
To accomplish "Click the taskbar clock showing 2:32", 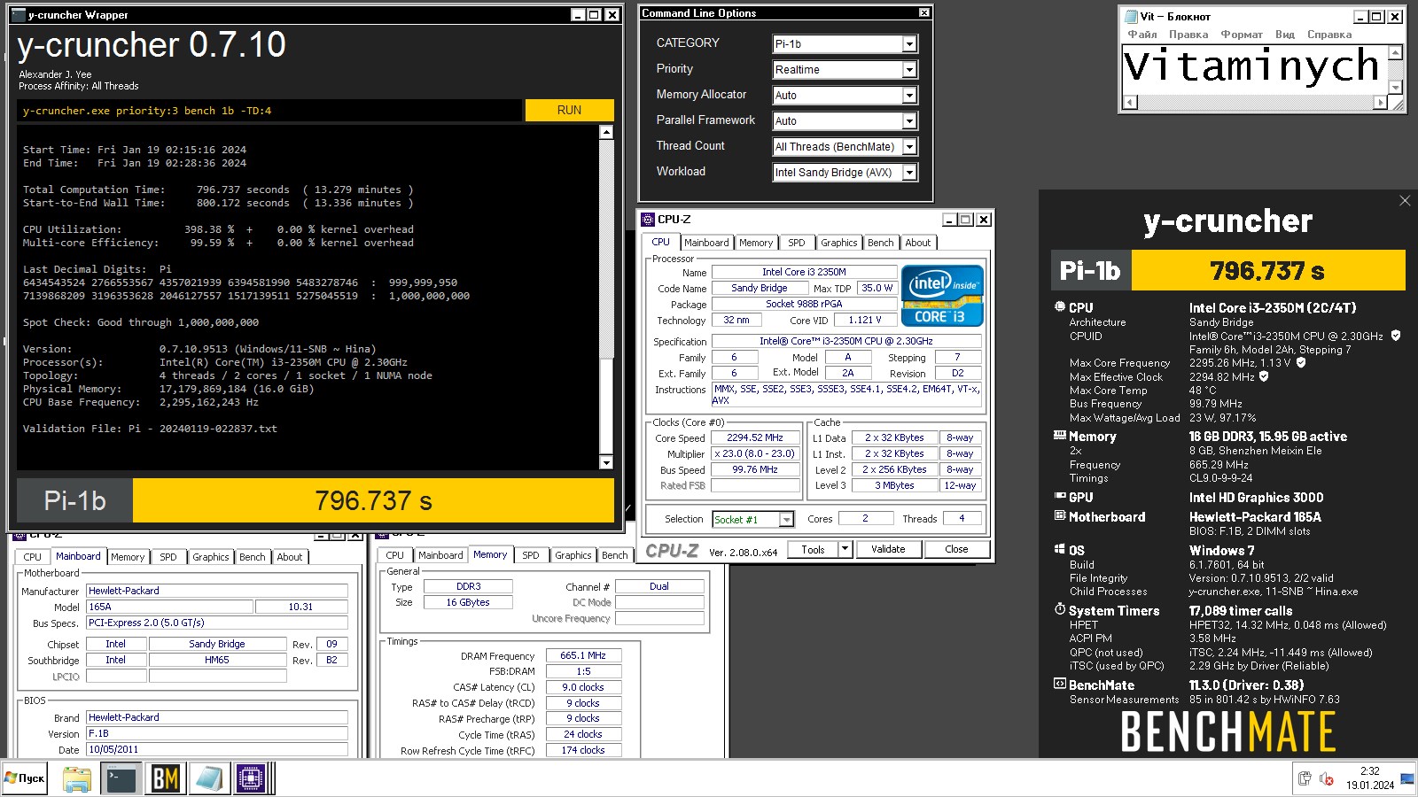I will [x=1370, y=778].
